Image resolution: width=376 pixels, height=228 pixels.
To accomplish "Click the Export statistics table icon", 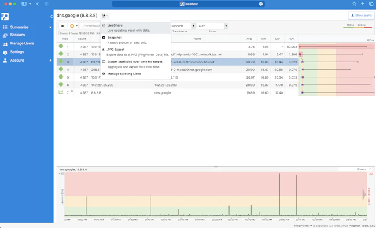I will click(x=104, y=62).
